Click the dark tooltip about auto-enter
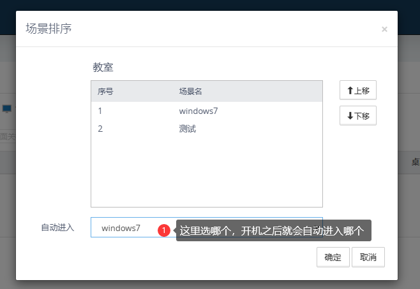 [x=271, y=230]
